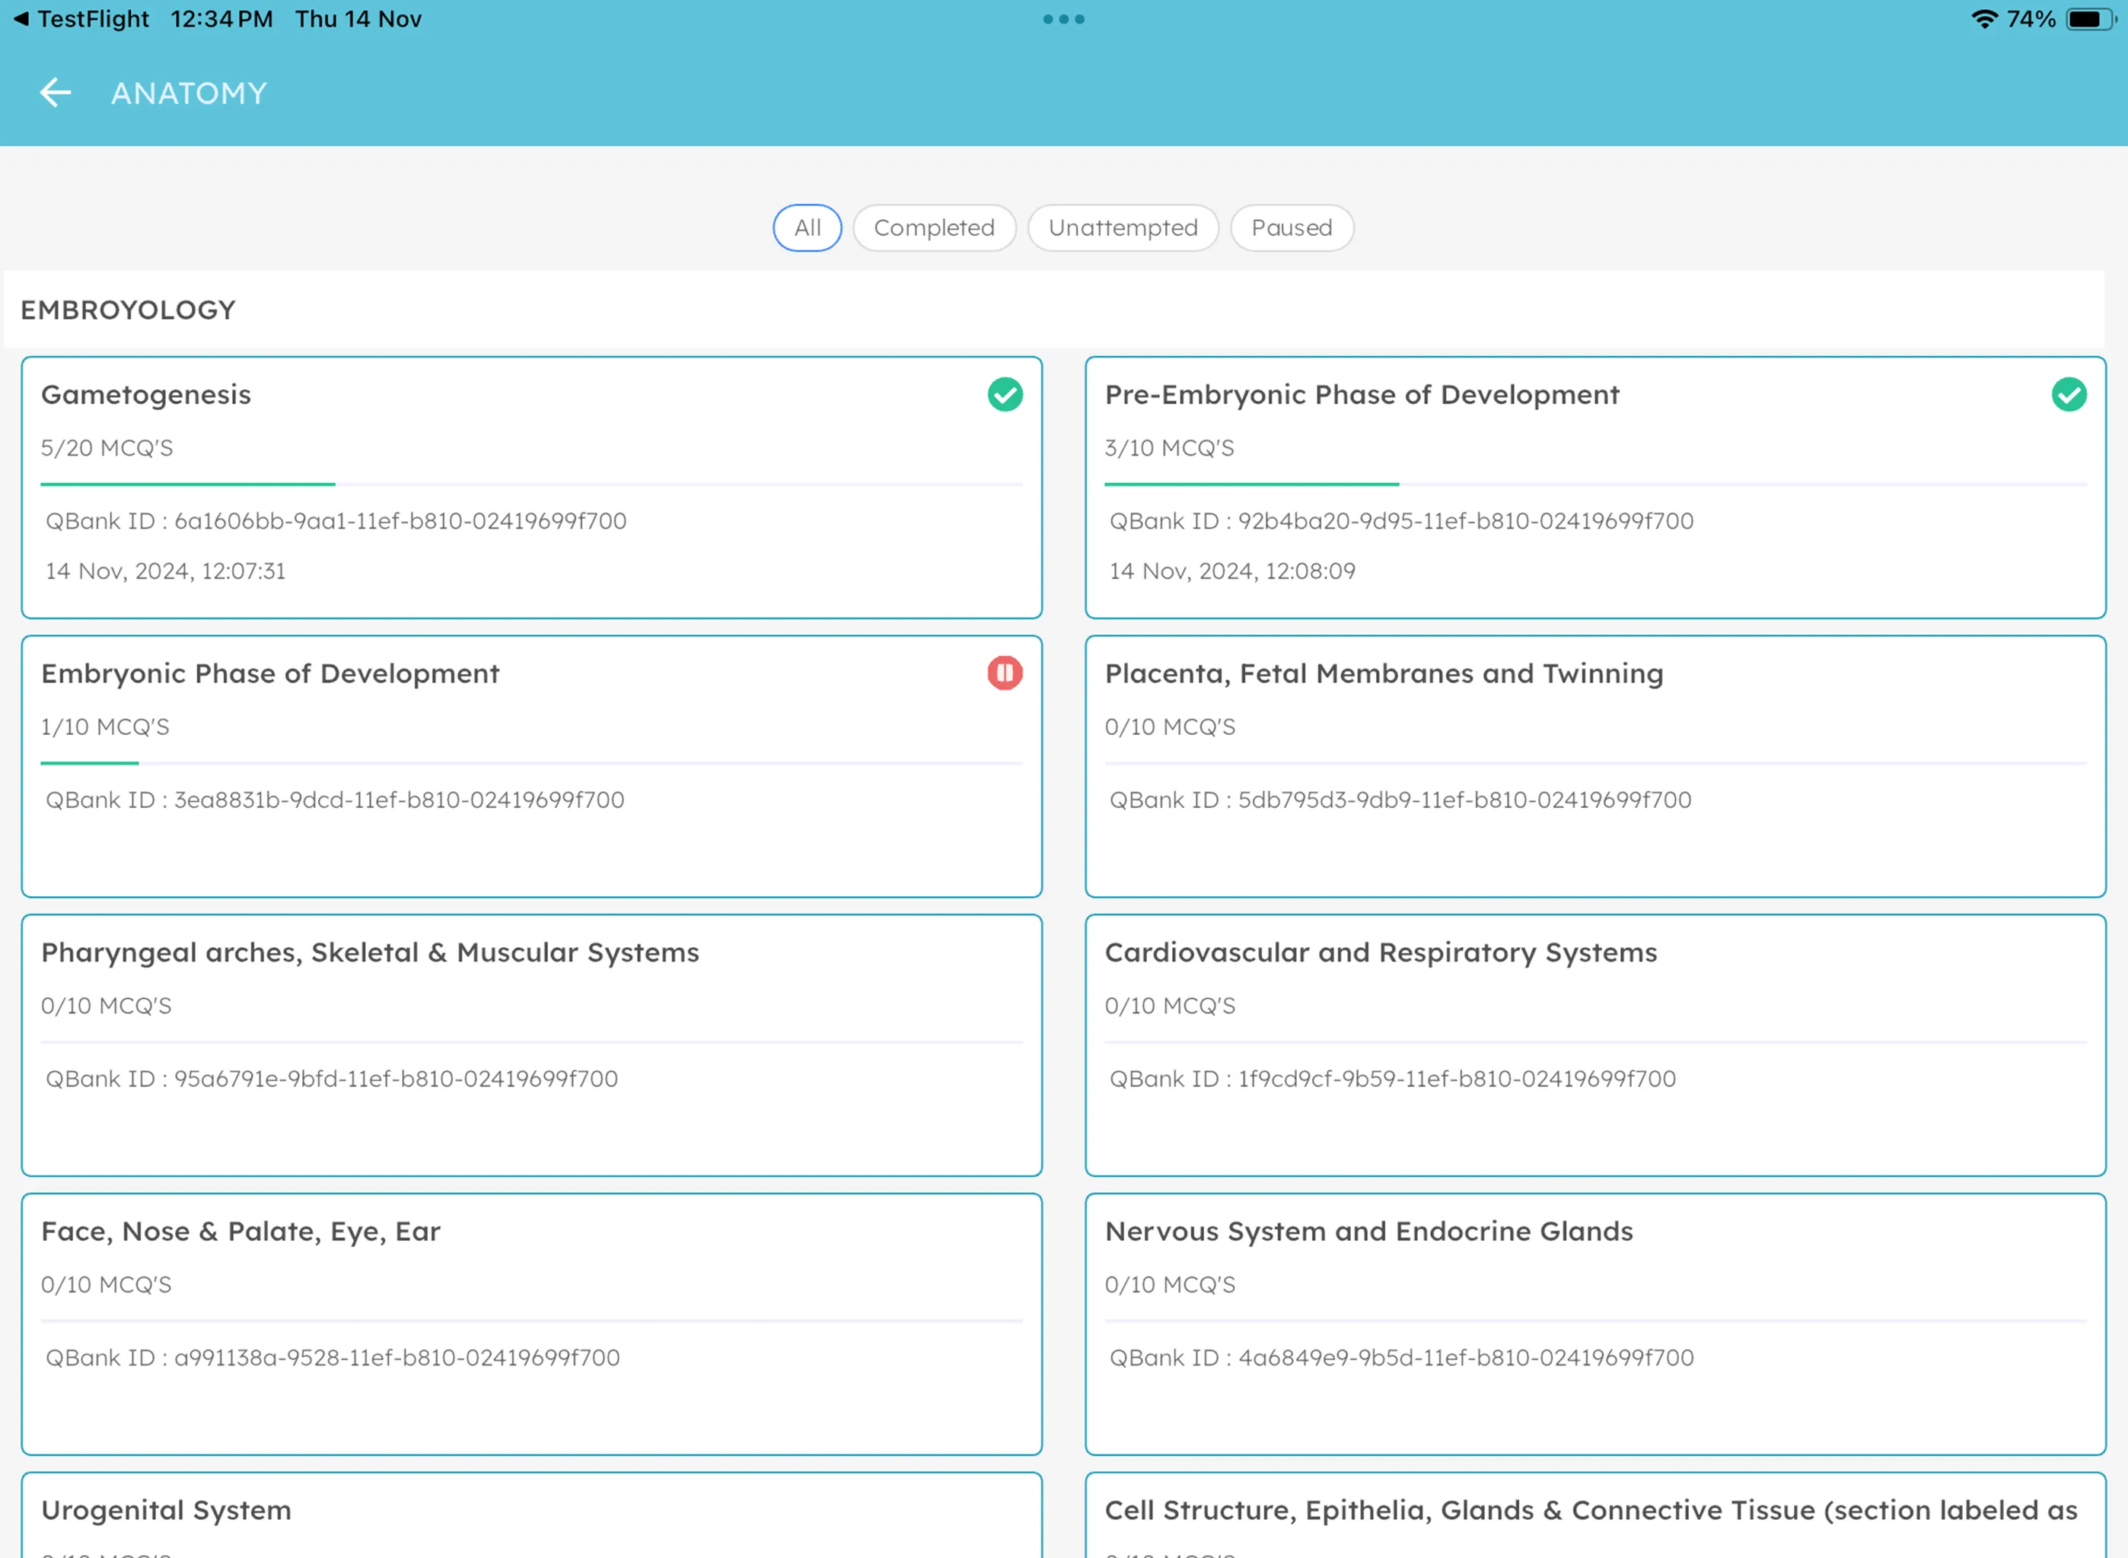The height and width of the screenshot is (1558, 2128).
Task: Open Face, Nose & Palate, Eye, Ear
Action: 532,1325
